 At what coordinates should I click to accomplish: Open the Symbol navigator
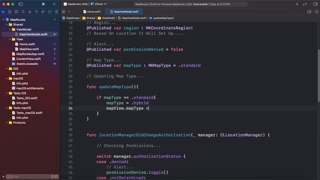[16, 11]
